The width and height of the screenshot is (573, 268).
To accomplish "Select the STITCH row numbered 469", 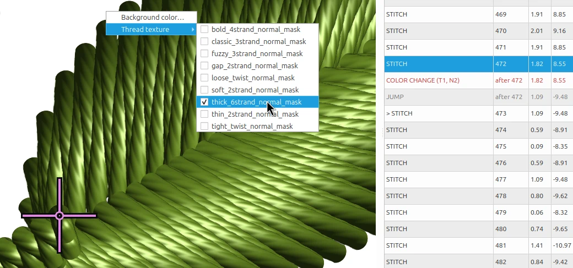I will [x=478, y=15].
